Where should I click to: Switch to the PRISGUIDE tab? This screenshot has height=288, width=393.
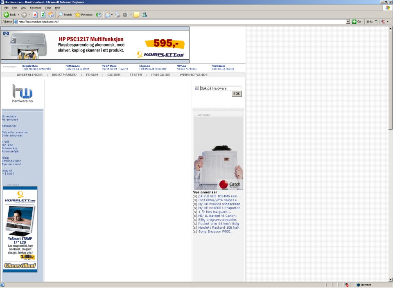pyautogui.click(x=160, y=74)
